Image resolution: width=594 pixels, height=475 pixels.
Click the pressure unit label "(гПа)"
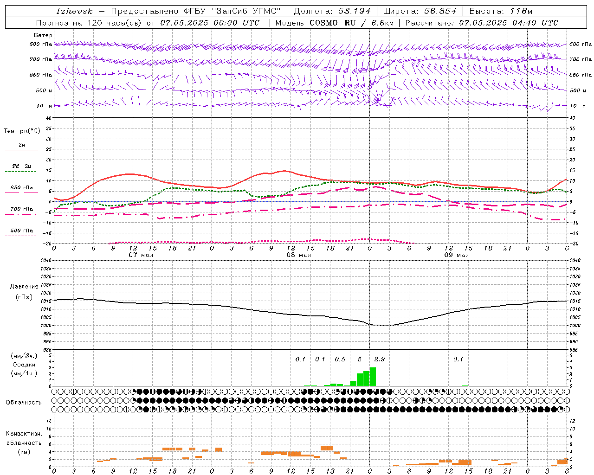(x=24, y=297)
